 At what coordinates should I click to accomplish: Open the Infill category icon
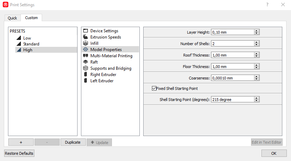pyautogui.click(x=85, y=43)
